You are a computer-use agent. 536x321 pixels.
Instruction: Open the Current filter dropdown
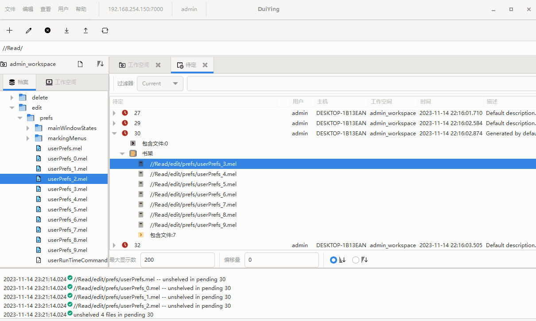tap(160, 84)
